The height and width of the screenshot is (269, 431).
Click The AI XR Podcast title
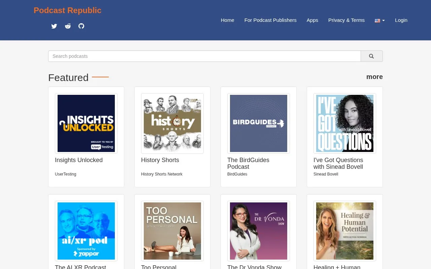[80, 267]
